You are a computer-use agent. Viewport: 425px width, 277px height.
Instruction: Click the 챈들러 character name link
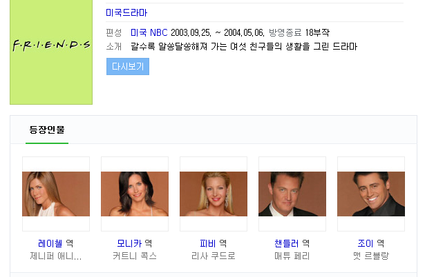(x=287, y=243)
